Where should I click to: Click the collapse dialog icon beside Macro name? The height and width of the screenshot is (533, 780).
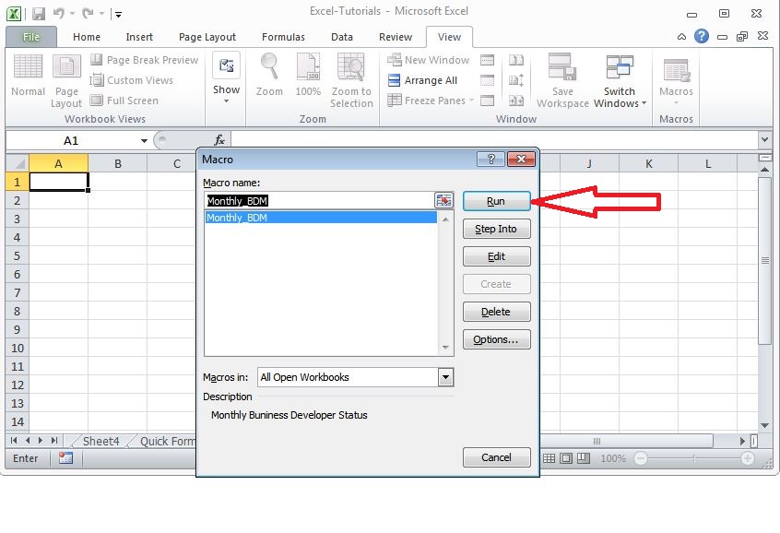pos(443,200)
